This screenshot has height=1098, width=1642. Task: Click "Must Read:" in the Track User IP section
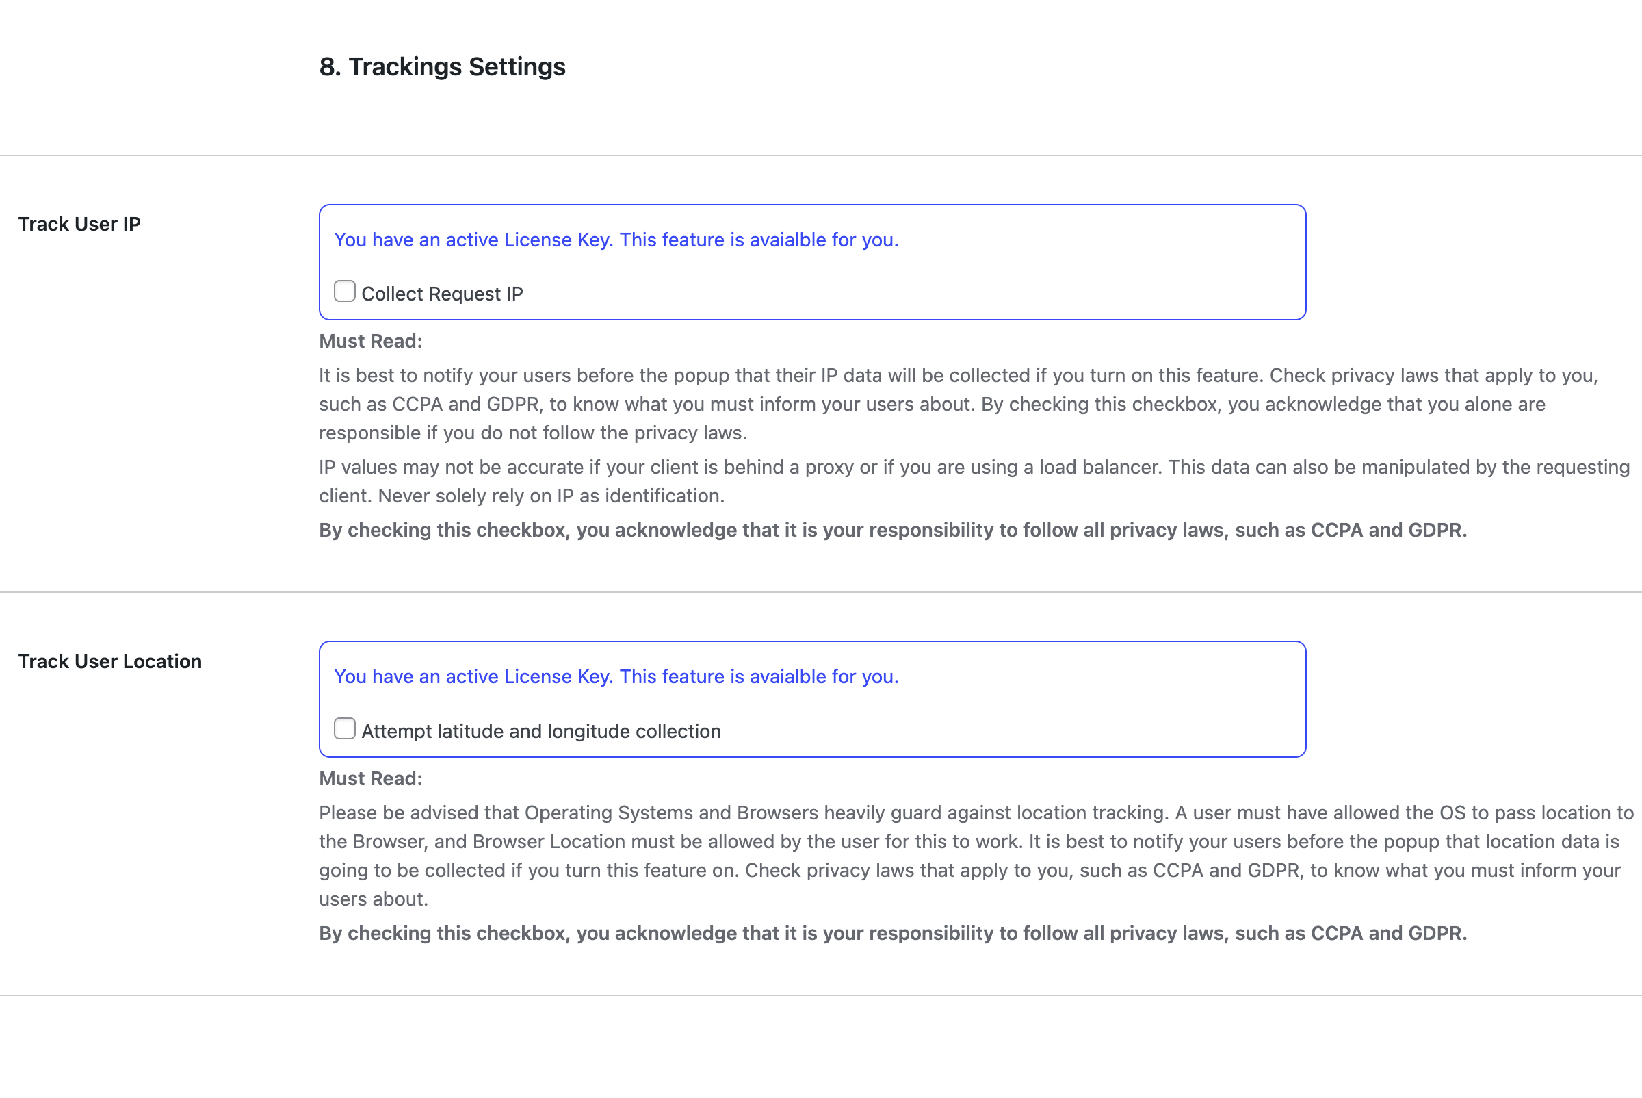coord(370,341)
